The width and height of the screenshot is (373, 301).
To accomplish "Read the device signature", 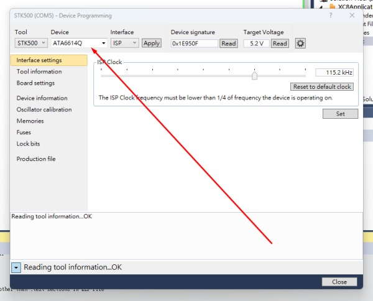I will pyautogui.click(x=229, y=44).
